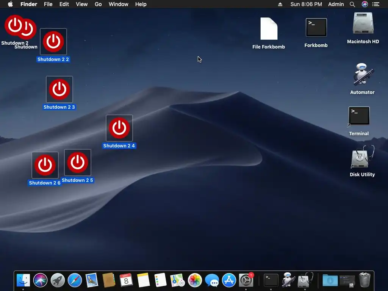
Task: Open the Admin user menu
Action: pos(336,4)
